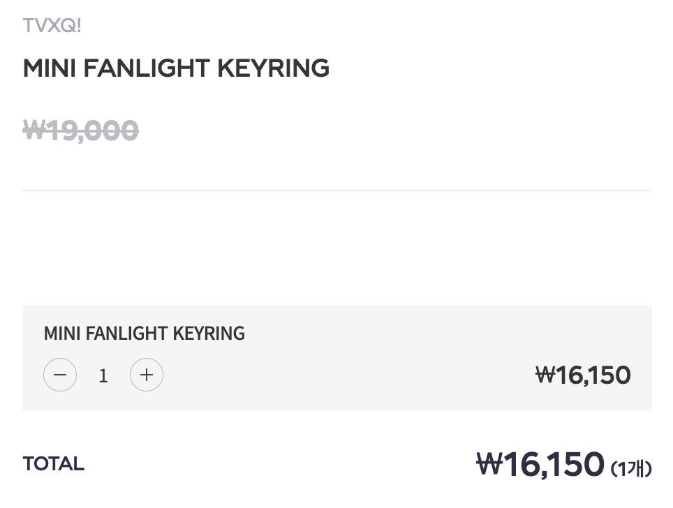Viewport: 673px width, 508px height.
Task: Click the (1개) item count text
Action: pyautogui.click(x=631, y=468)
